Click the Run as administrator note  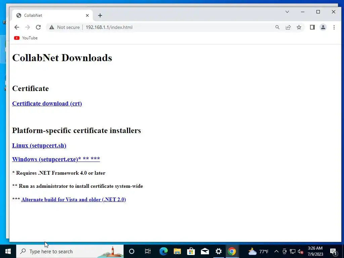(78, 186)
